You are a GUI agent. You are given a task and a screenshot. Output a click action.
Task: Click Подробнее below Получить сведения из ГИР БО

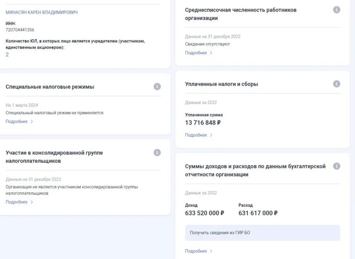196,251
